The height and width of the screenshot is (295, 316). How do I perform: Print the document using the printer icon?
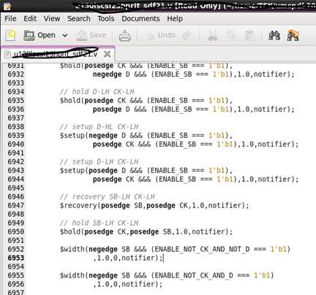pos(124,36)
